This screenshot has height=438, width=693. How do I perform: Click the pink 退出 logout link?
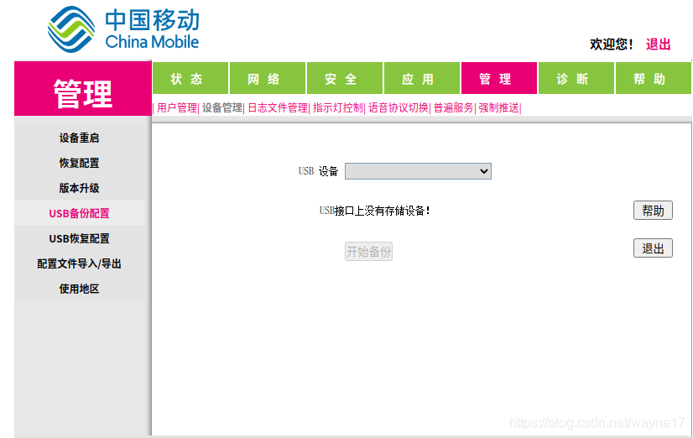(x=658, y=44)
